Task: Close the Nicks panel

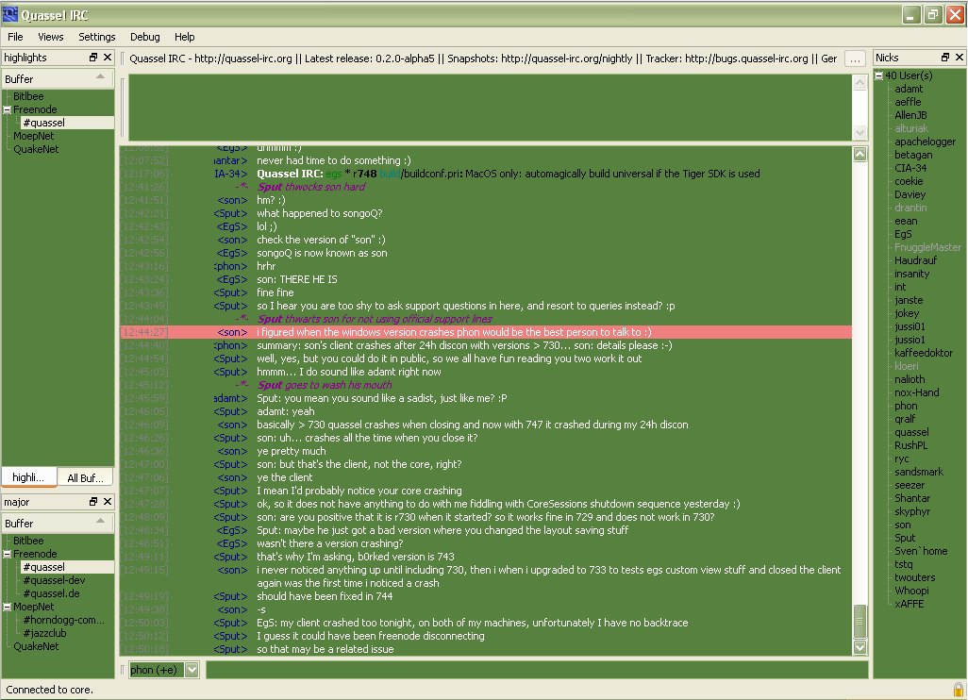Action: click(x=960, y=58)
